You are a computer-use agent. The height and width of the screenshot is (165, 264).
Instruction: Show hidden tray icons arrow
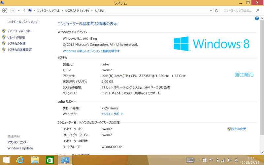(199, 160)
